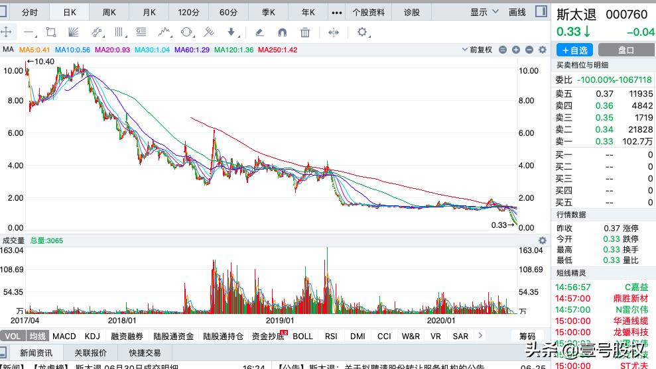
Task: Select the 资金抄底 indicator
Action: (x=268, y=336)
